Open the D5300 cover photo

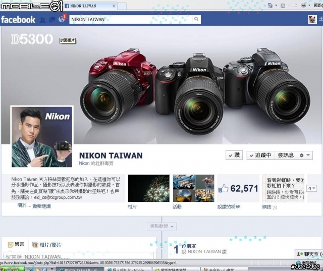pos(161,85)
